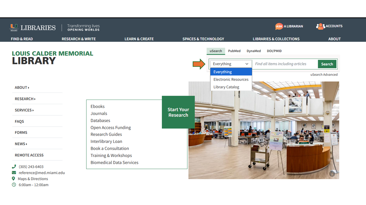Click the University of Miami Libraries logo
Screen dimensions: 366x205
[x=33, y=28]
